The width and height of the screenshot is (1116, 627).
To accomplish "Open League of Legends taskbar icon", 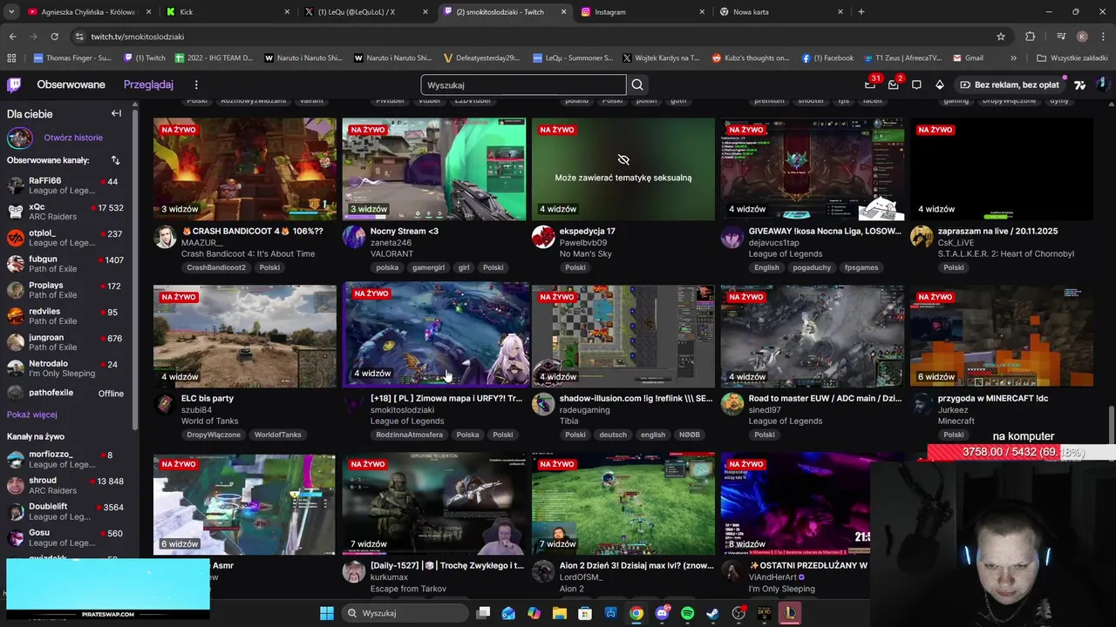I will click(789, 613).
